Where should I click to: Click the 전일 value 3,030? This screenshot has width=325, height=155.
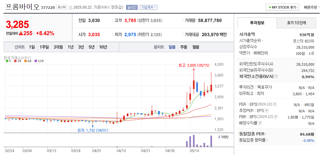tap(94, 20)
